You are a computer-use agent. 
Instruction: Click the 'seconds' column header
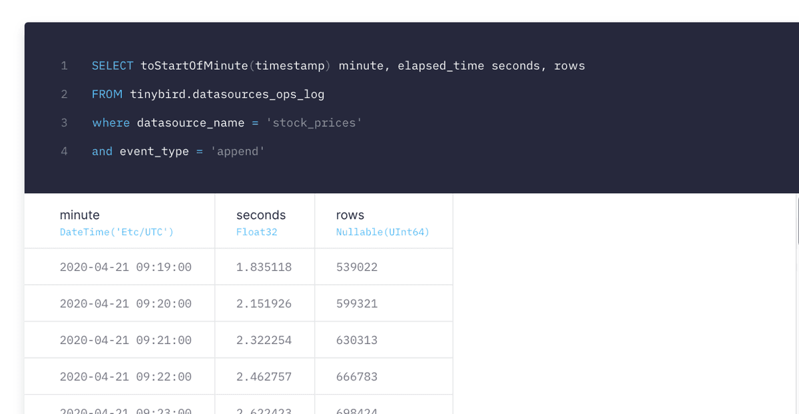point(261,215)
